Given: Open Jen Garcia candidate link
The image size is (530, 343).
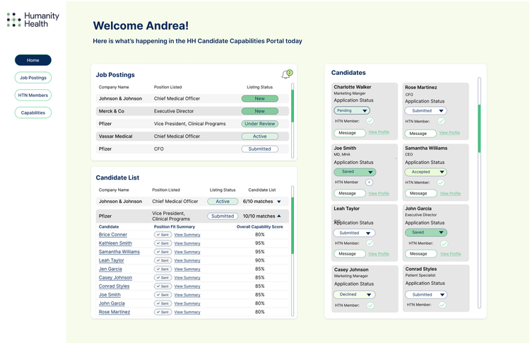Looking at the screenshot, I should pos(110,269).
